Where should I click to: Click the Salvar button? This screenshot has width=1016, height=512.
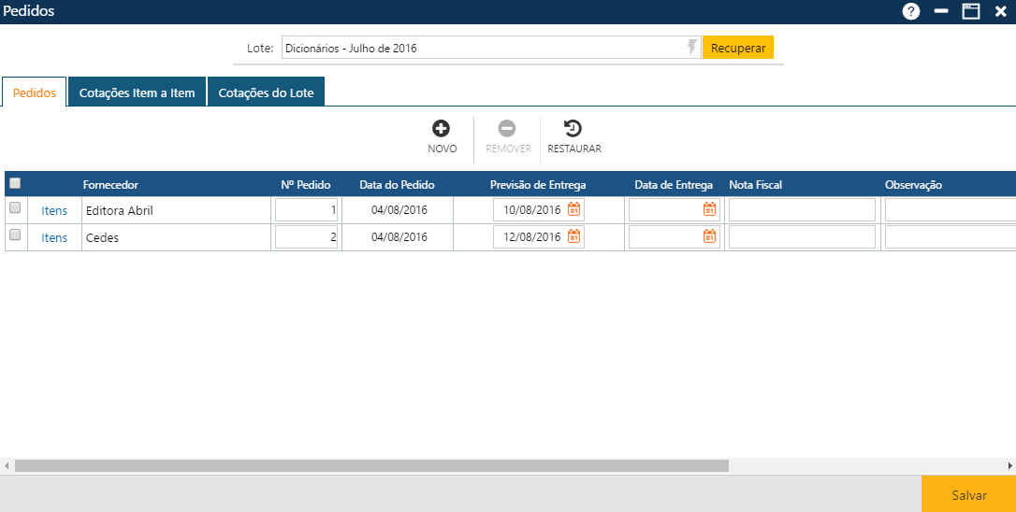(x=968, y=495)
